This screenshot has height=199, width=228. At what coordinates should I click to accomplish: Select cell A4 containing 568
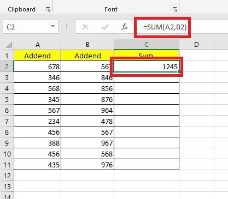tap(37, 88)
